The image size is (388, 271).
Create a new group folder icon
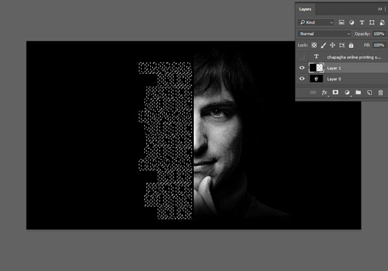point(358,92)
